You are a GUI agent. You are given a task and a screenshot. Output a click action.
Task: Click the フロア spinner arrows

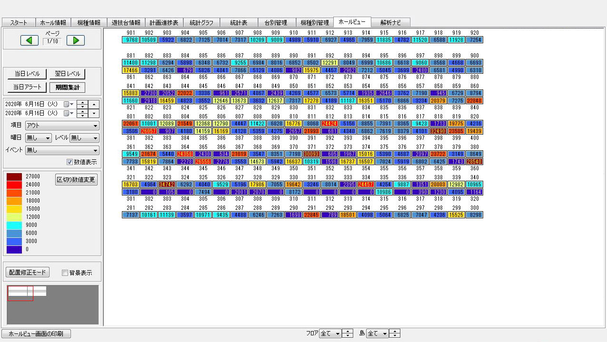[x=348, y=333]
